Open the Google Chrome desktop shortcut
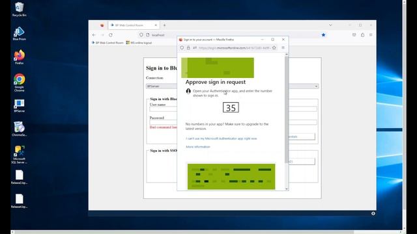Image resolution: width=417 pixels, height=234 pixels. coord(19,83)
